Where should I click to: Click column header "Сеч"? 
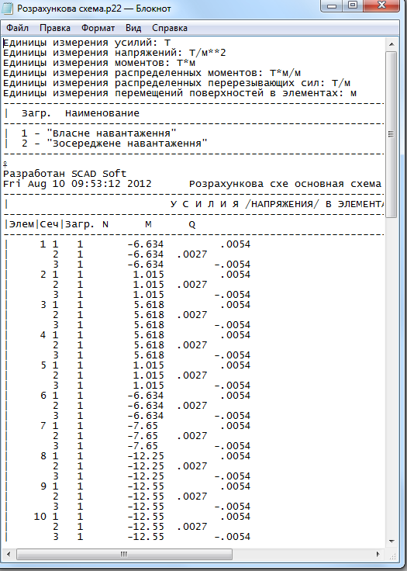49,224
